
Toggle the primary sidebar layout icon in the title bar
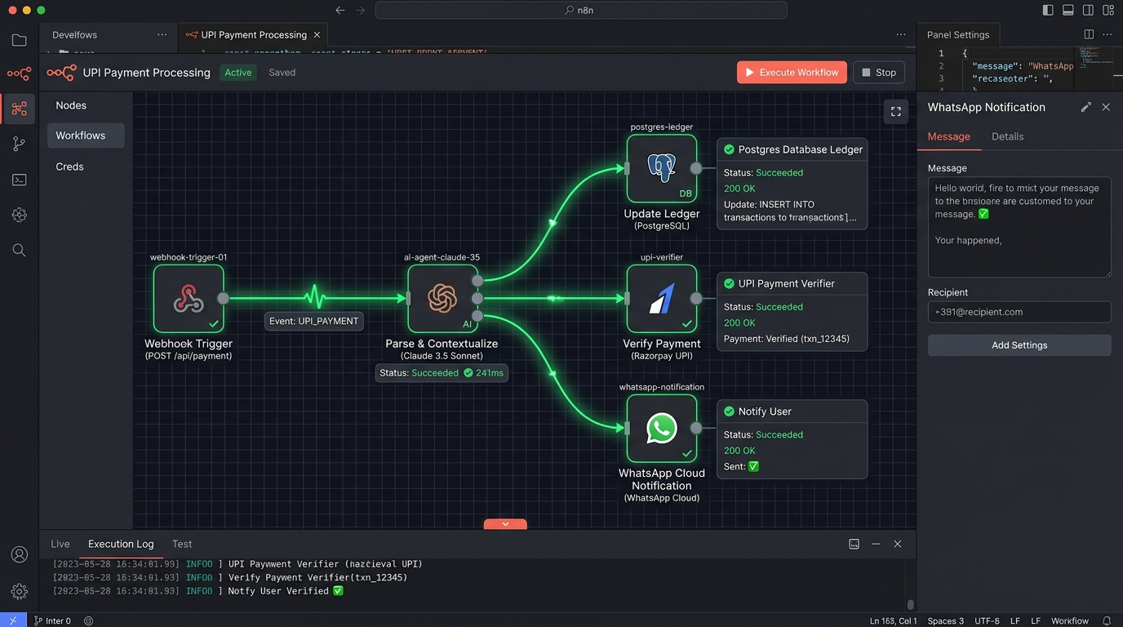[1048, 10]
